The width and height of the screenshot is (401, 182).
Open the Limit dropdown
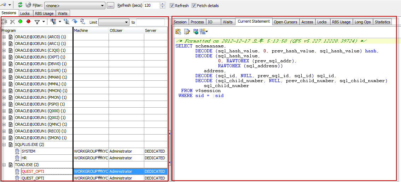(127, 22)
